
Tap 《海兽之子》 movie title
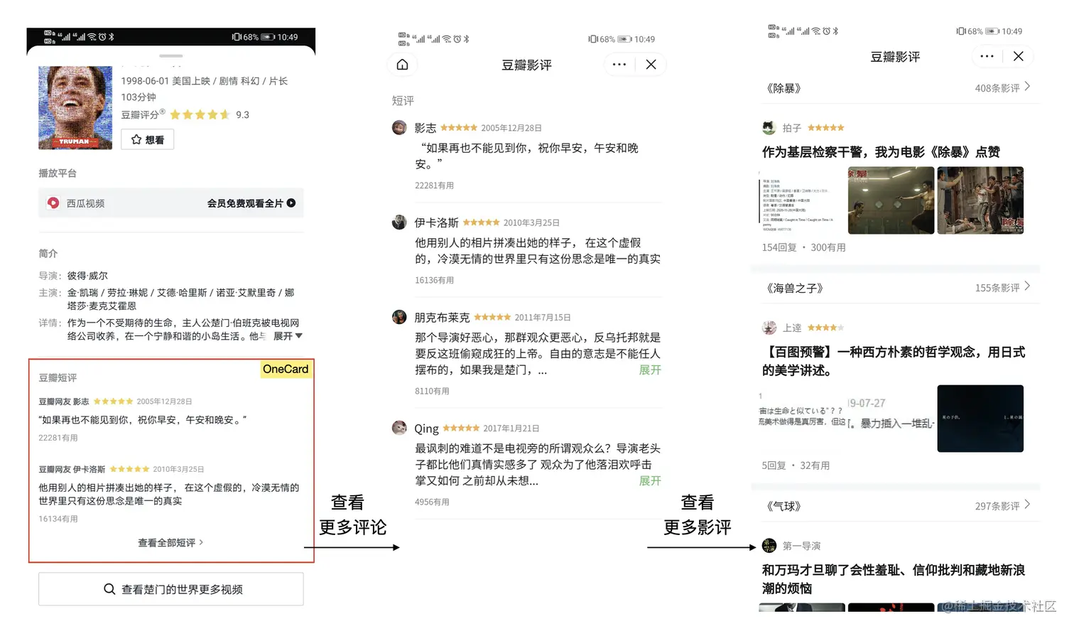794,288
